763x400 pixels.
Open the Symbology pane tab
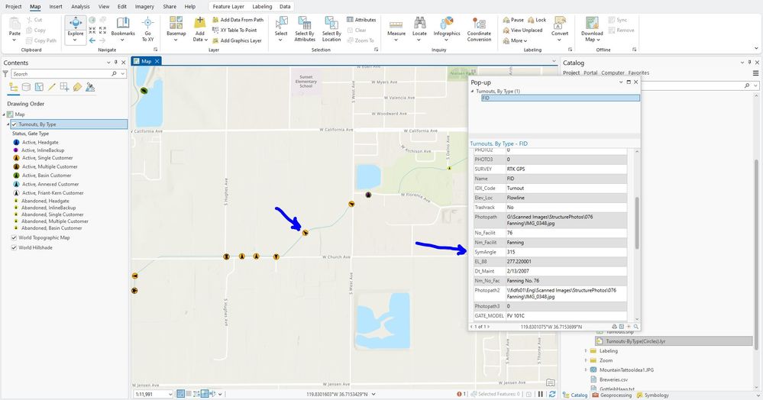(x=652, y=395)
